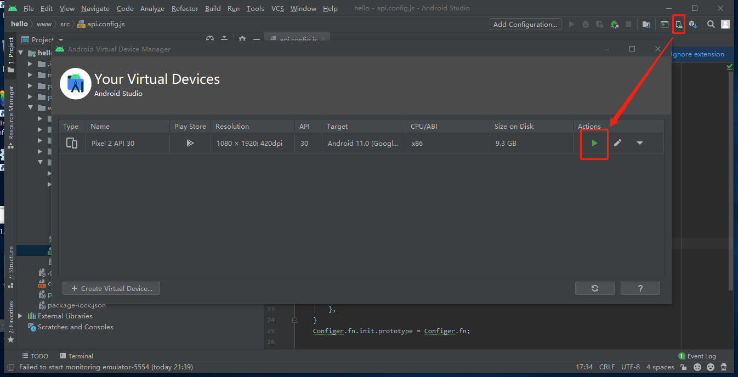Toggle the 2: Favorites side tab
Viewport: 738px width, 377px height.
pos(10,322)
